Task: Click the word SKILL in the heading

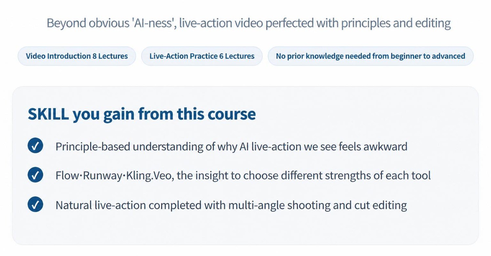Action: (x=48, y=114)
